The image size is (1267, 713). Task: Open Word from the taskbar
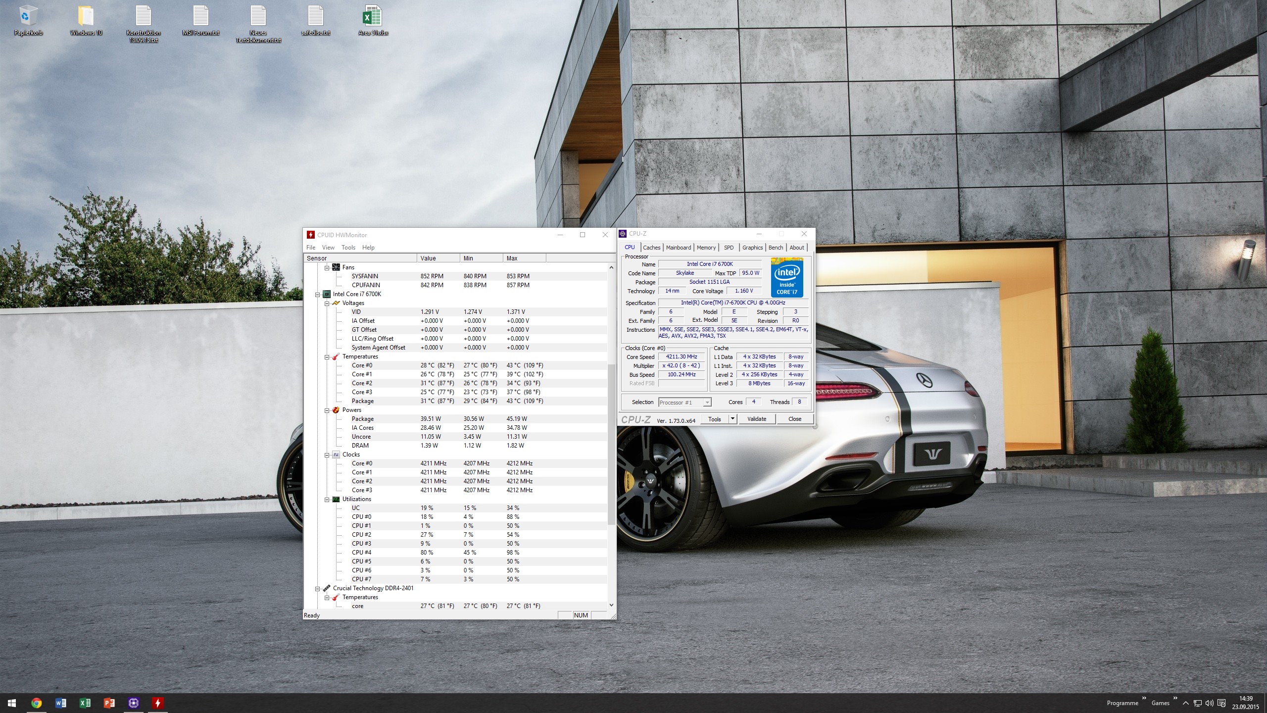pos(60,703)
